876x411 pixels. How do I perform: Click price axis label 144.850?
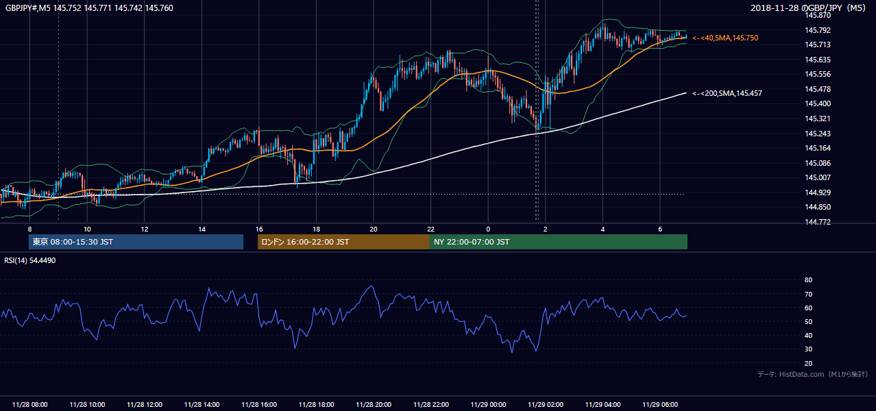click(x=816, y=207)
